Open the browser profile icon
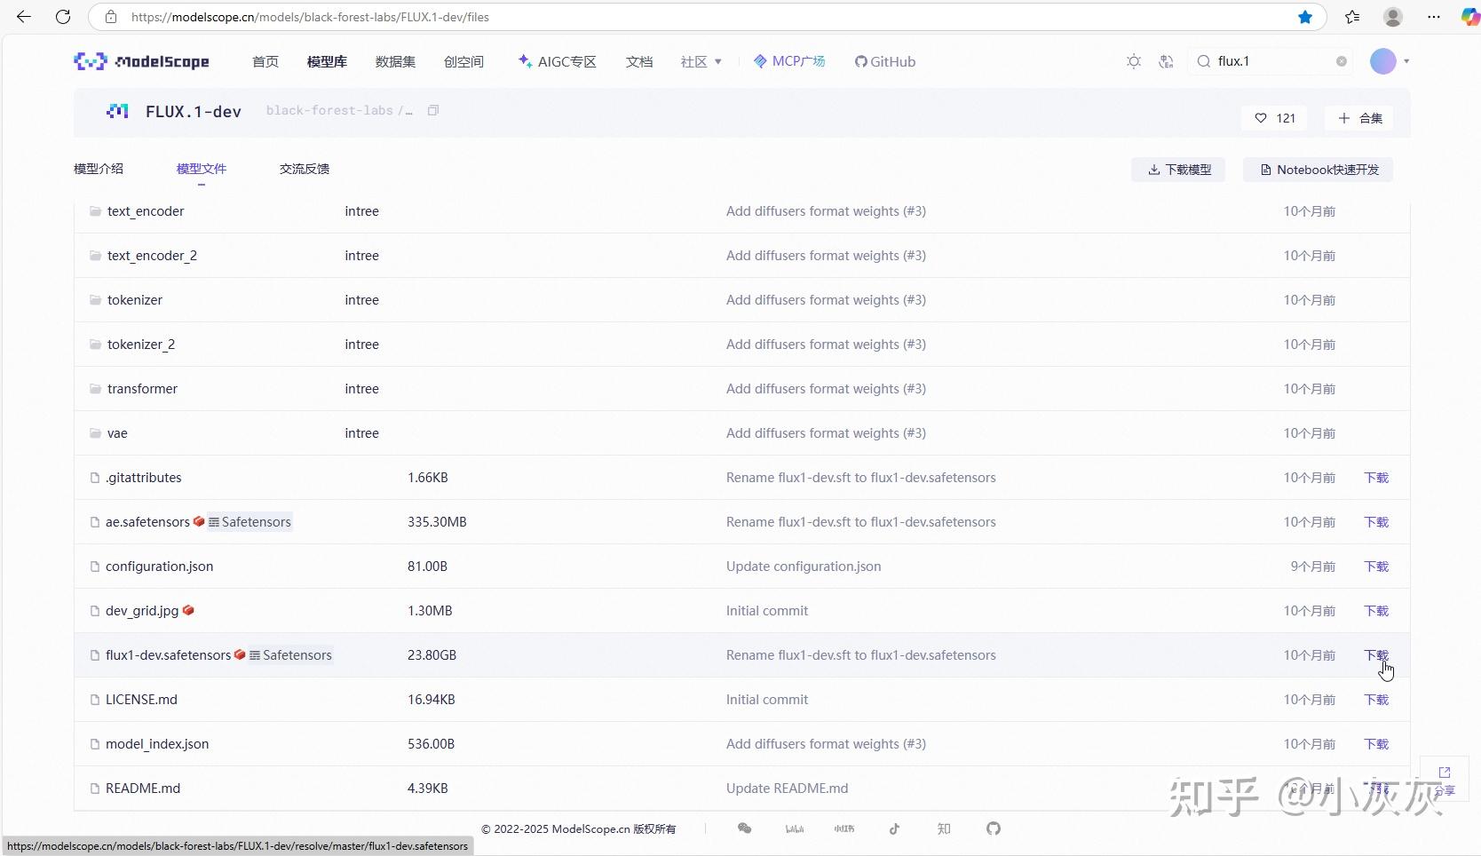1481x856 pixels. [1393, 17]
